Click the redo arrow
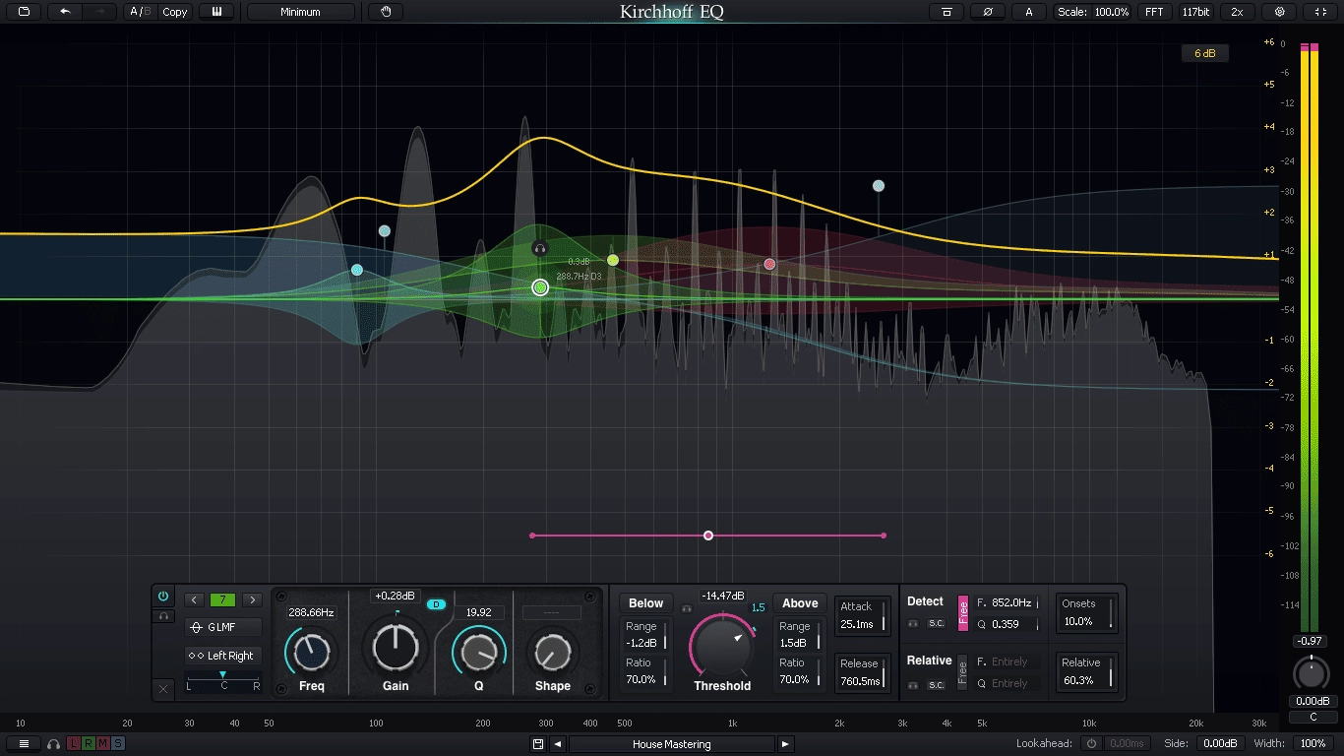The height and width of the screenshot is (756, 1344). (99, 12)
